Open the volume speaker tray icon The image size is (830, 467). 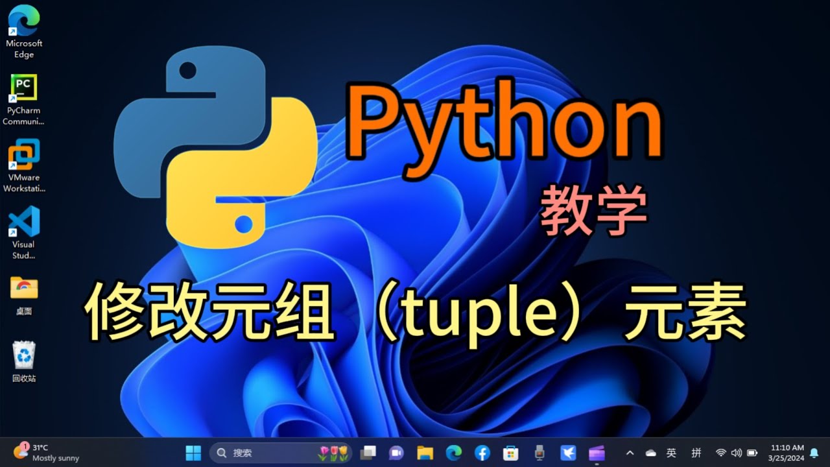(736, 453)
